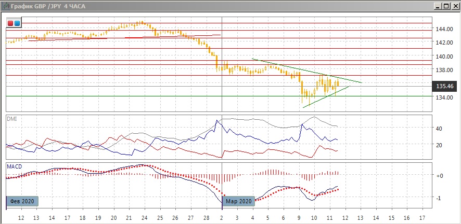Click the chart window title icon
Screen dimensions: 461x224
click(5, 6)
